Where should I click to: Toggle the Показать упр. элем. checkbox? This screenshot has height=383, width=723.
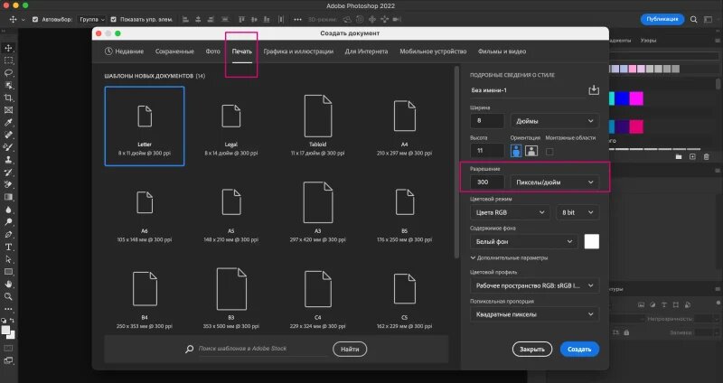(x=114, y=19)
